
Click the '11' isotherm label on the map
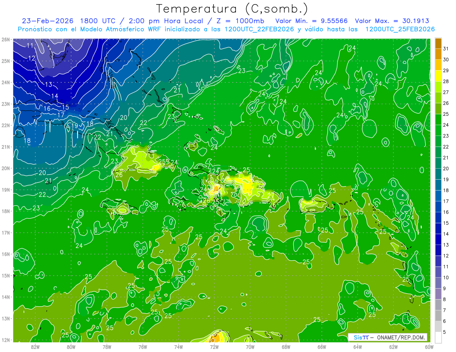click(30, 46)
